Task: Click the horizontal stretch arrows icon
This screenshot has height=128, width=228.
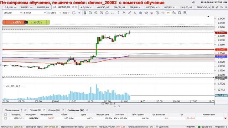Action: pyautogui.click(x=113, y=13)
